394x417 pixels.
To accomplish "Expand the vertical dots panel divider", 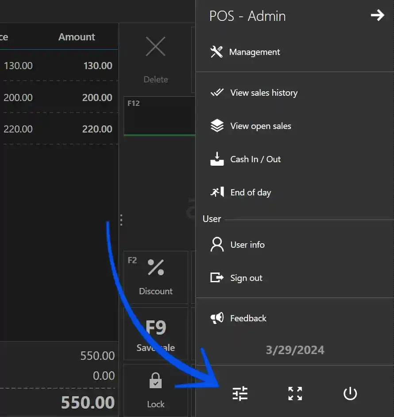I will pos(121,219).
